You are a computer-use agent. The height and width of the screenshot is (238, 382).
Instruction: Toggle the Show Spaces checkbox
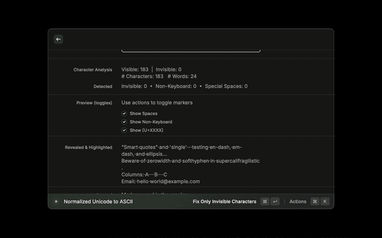pyautogui.click(x=124, y=113)
